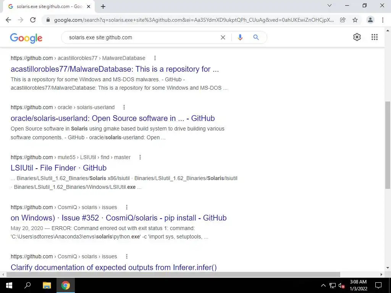Open options for MalwareDatabase result
The image size is (391, 293).
click(x=155, y=58)
